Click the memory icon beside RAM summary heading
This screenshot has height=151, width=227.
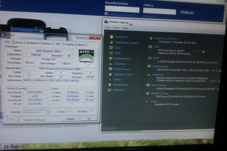(x=149, y=58)
